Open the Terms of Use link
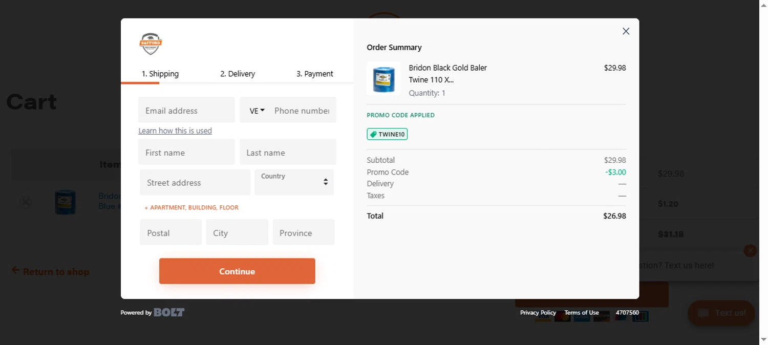 [582, 313]
